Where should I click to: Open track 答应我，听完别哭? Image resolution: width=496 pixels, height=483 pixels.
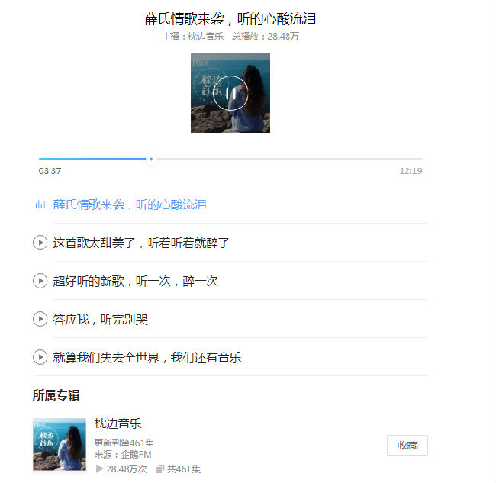point(100,319)
